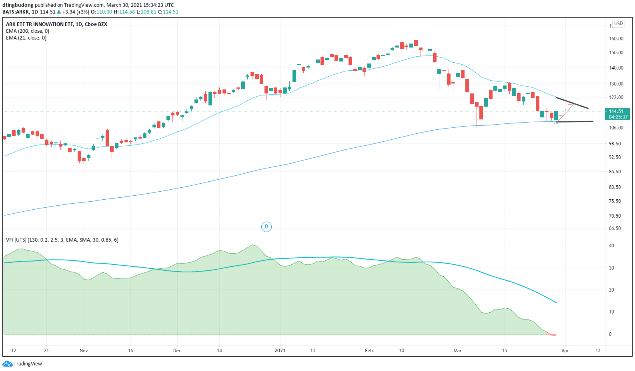Click the 20 label on VFI scale
Viewport: 635px width, 371px height.
[611, 290]
